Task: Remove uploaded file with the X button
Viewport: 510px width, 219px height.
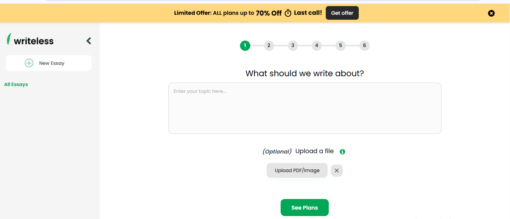Action: coord(337,171)
